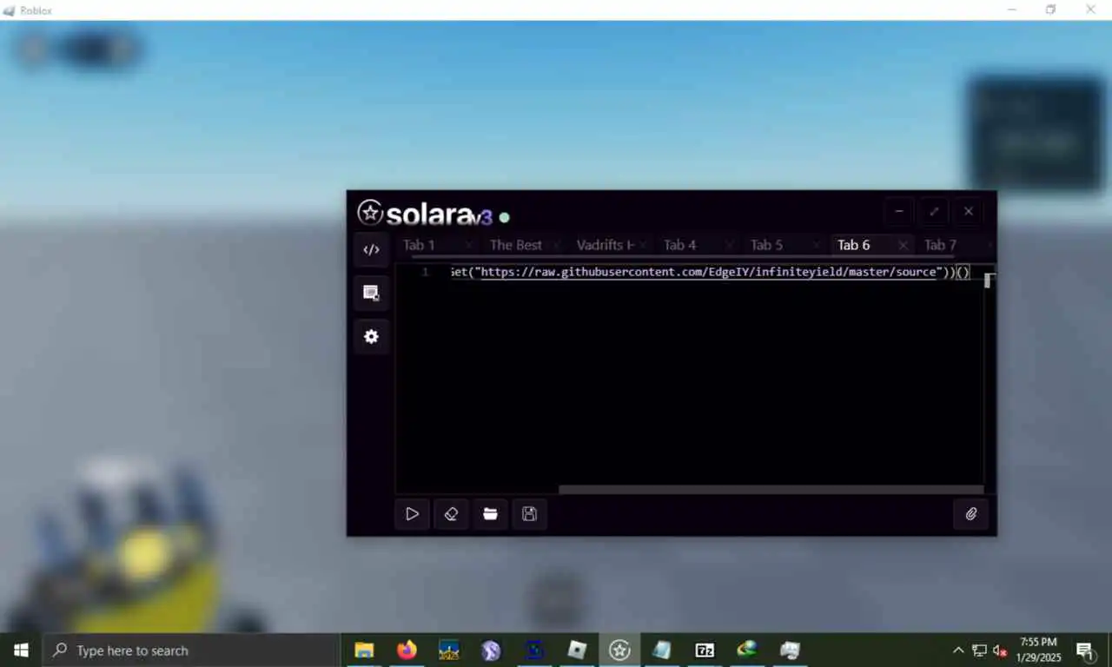The image size is (1112, 667).
Task: Open the script editor panel icon
Action: (371, 249)
